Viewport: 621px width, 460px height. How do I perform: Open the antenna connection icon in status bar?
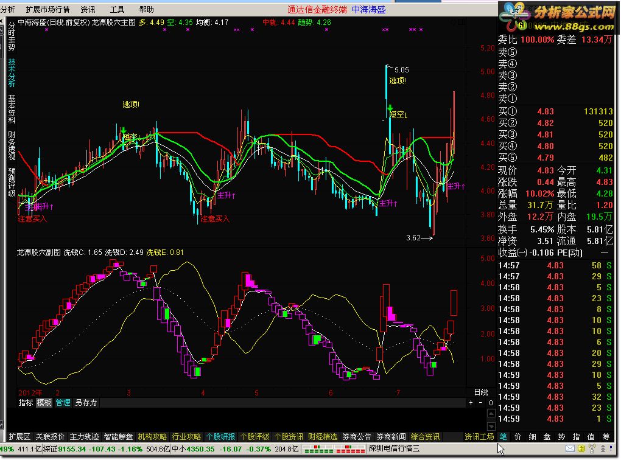[x=592, y=448]
